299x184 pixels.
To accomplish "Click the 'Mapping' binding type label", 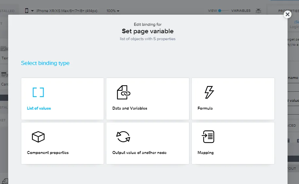I will click(x=205, y=153).
